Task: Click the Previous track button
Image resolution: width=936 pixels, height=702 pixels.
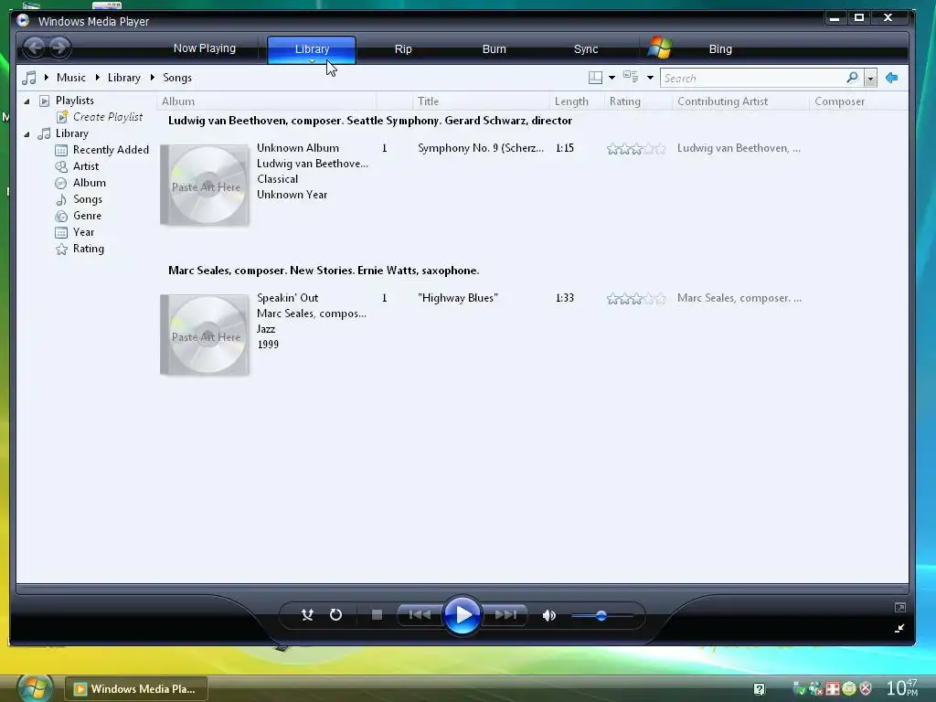Action: (x=420, y=615)
